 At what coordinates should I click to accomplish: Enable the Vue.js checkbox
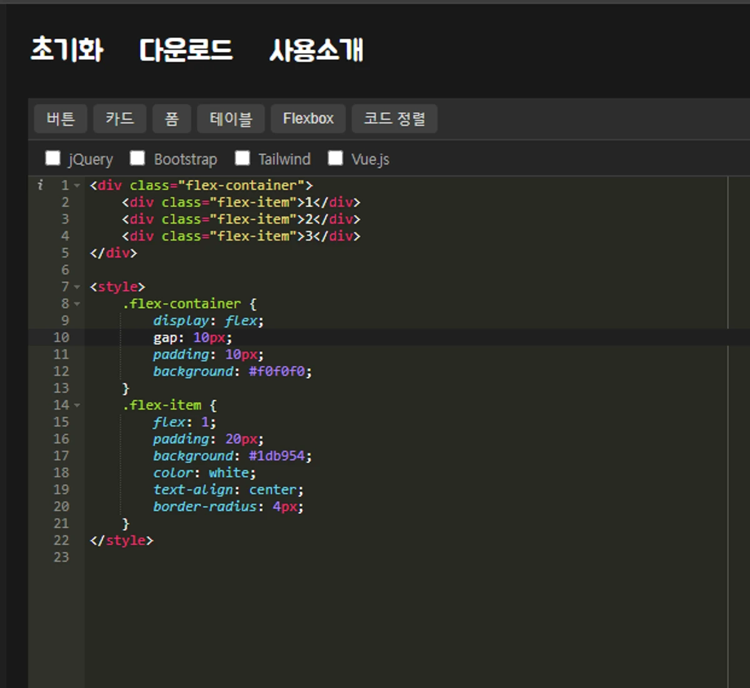[x=336, y=158]
